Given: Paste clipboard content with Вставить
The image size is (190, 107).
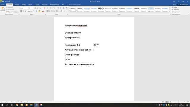Looking at the screenshot, I should (3, 9).
